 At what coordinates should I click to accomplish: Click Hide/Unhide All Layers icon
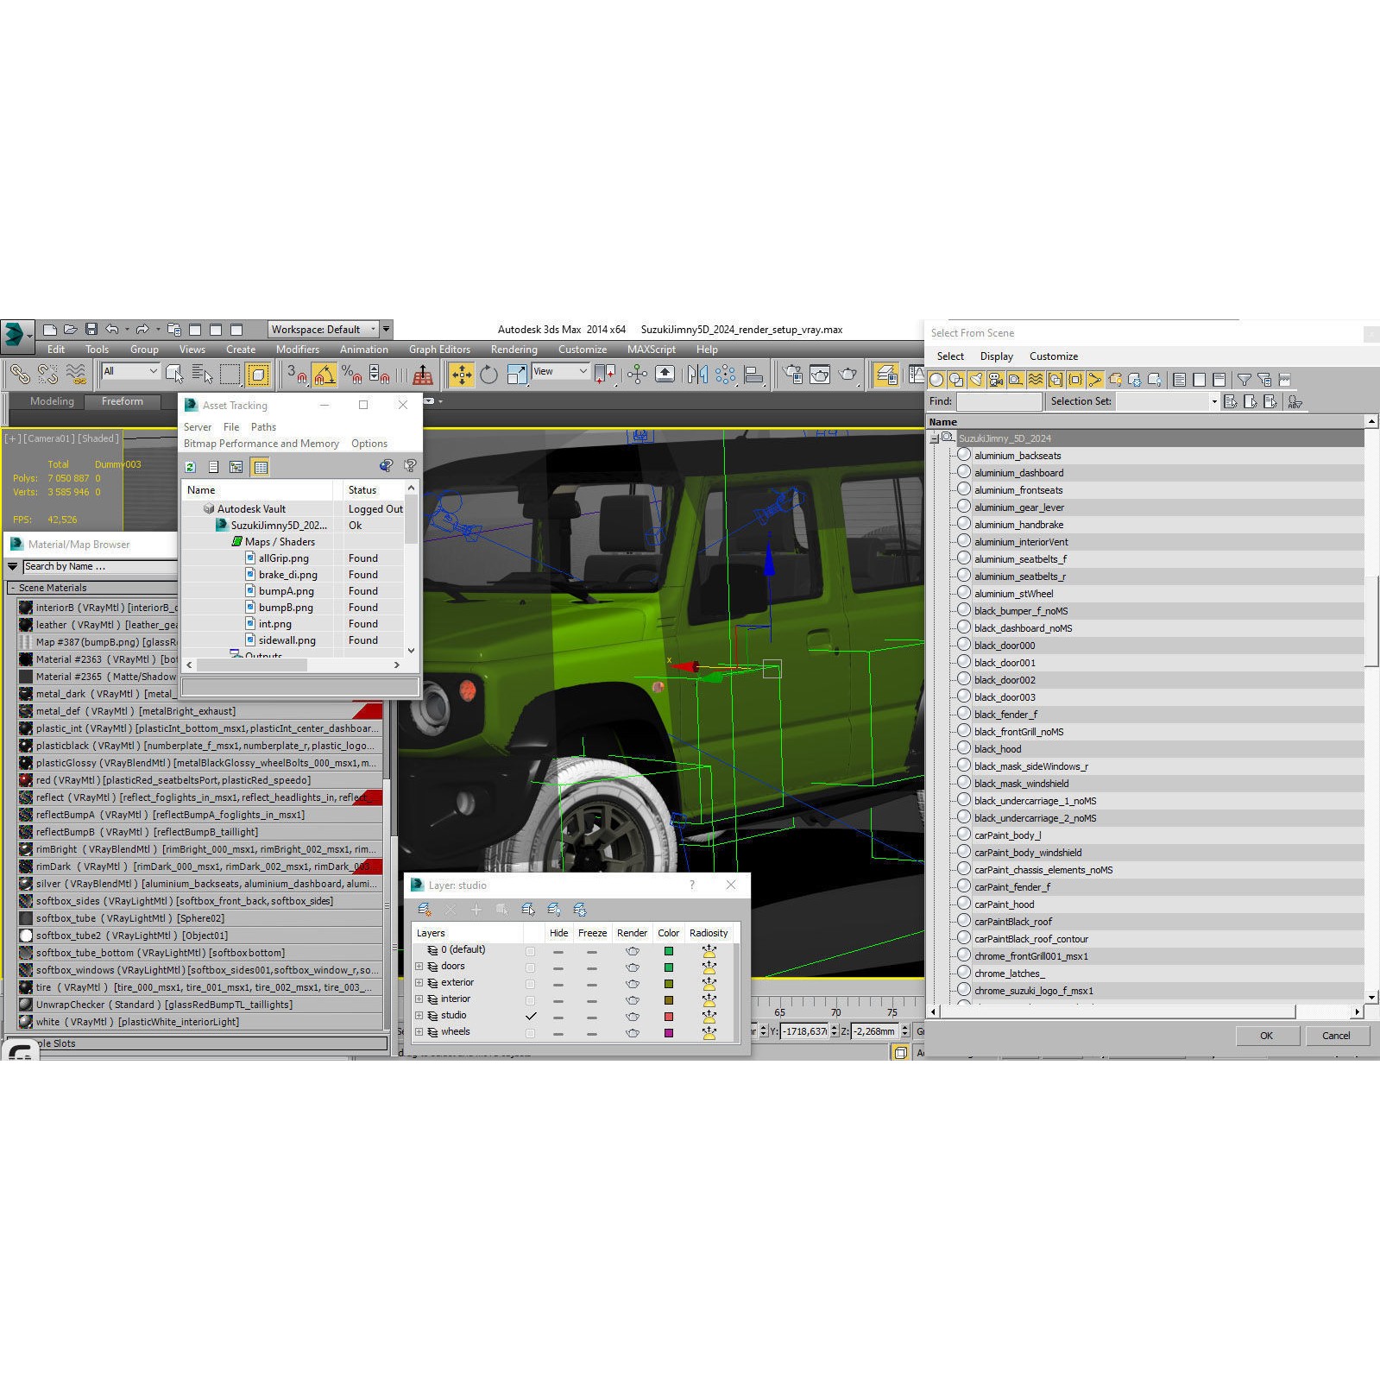coord(554,910)
